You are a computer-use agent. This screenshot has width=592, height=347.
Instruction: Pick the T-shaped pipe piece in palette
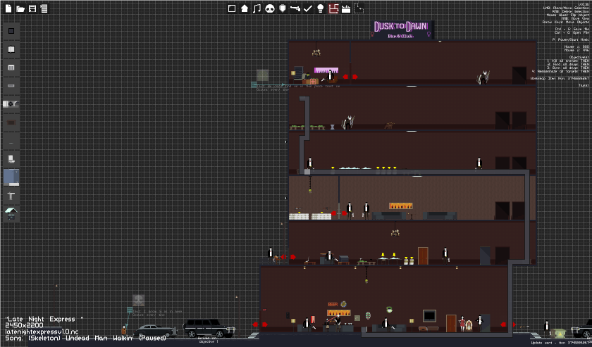click(11, 196)
